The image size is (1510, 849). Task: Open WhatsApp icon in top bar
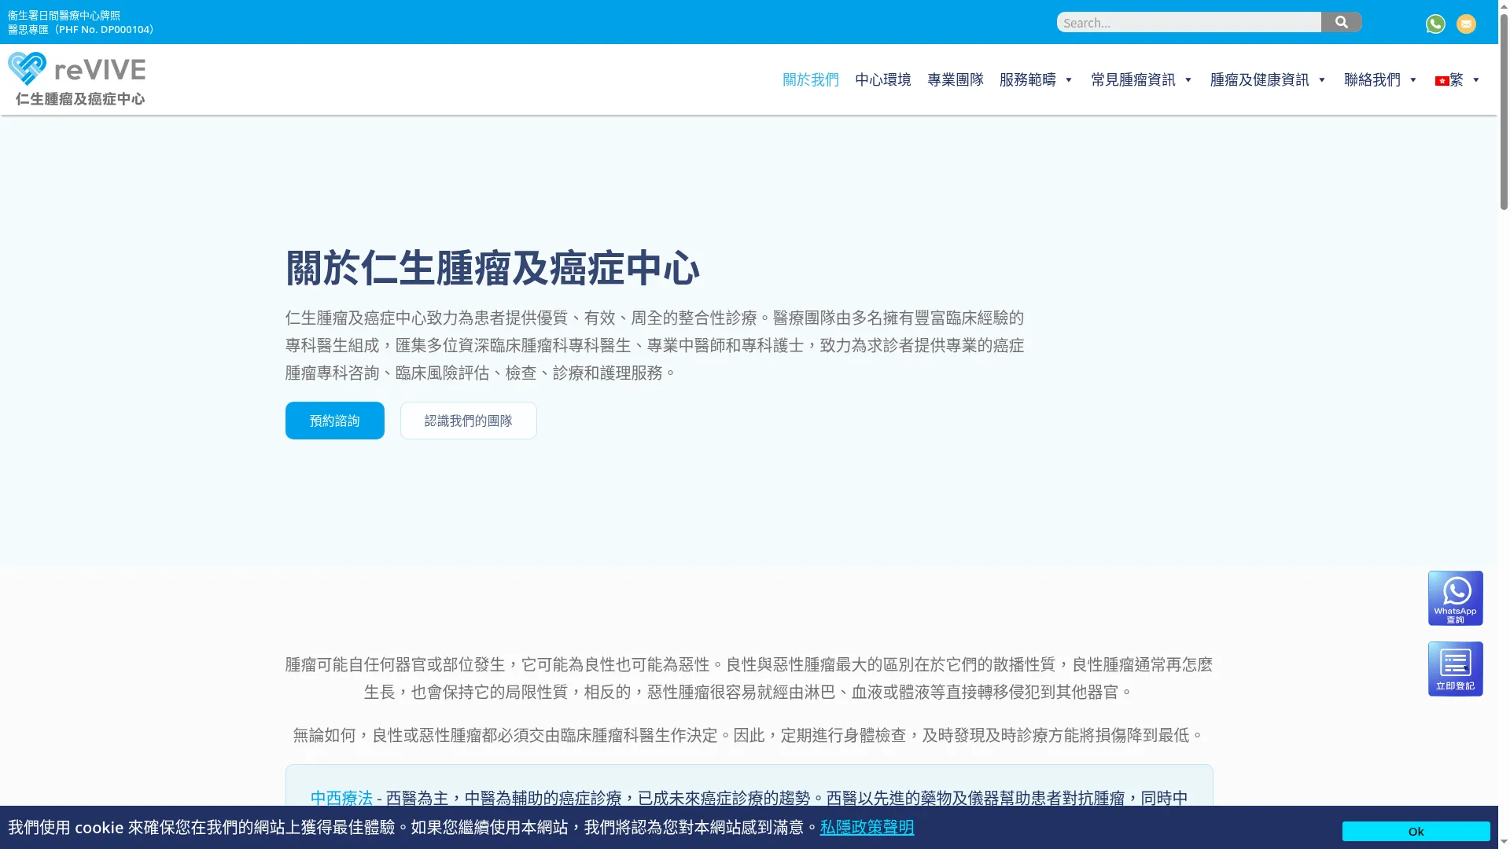[x=1435, y=24]
